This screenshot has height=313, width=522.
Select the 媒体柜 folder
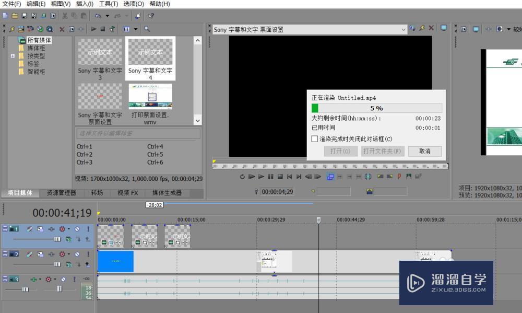[x=36, y=48]
